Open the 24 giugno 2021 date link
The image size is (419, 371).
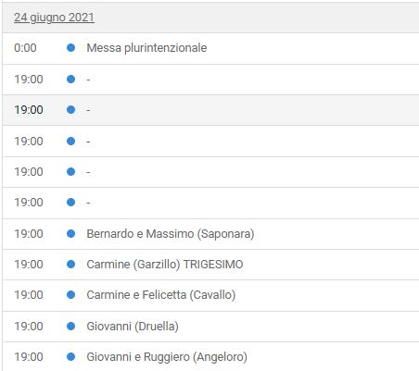coord(54,18)
